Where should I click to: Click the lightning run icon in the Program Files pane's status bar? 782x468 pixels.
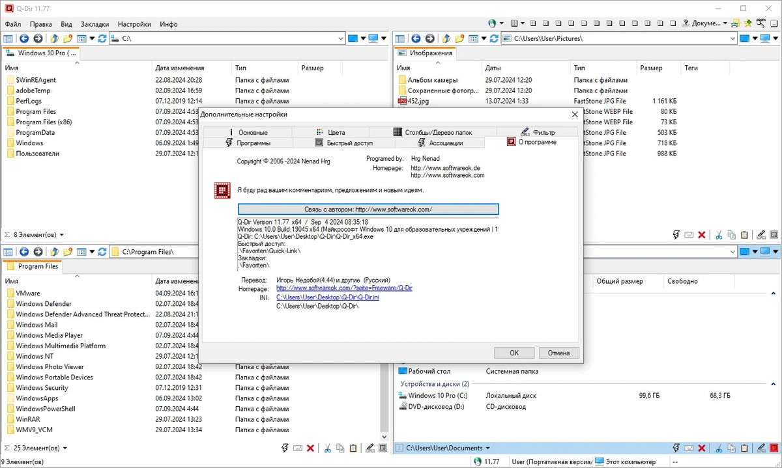coord(285,448)
